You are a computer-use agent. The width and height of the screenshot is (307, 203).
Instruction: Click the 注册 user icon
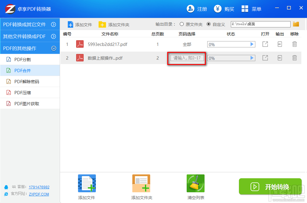click(190, 9)
